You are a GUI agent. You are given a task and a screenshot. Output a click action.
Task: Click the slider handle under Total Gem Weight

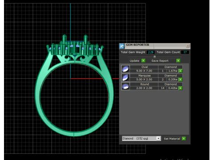coord(154,56)
